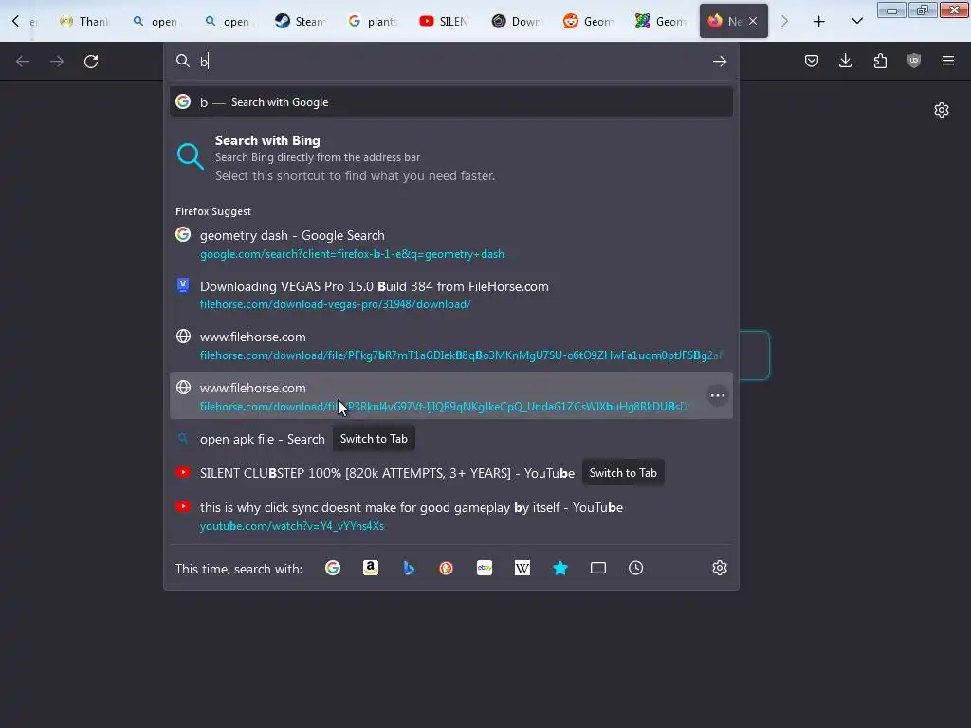Search this time with DuckDuckGo icon
The image size is (971, 728).
[x=446, y=568]
